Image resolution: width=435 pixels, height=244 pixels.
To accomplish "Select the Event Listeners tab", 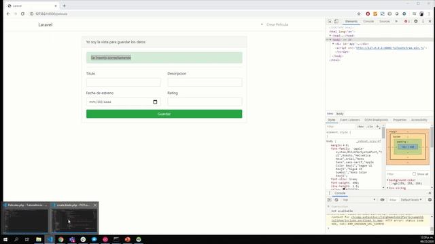I will [x=350, y=120].
